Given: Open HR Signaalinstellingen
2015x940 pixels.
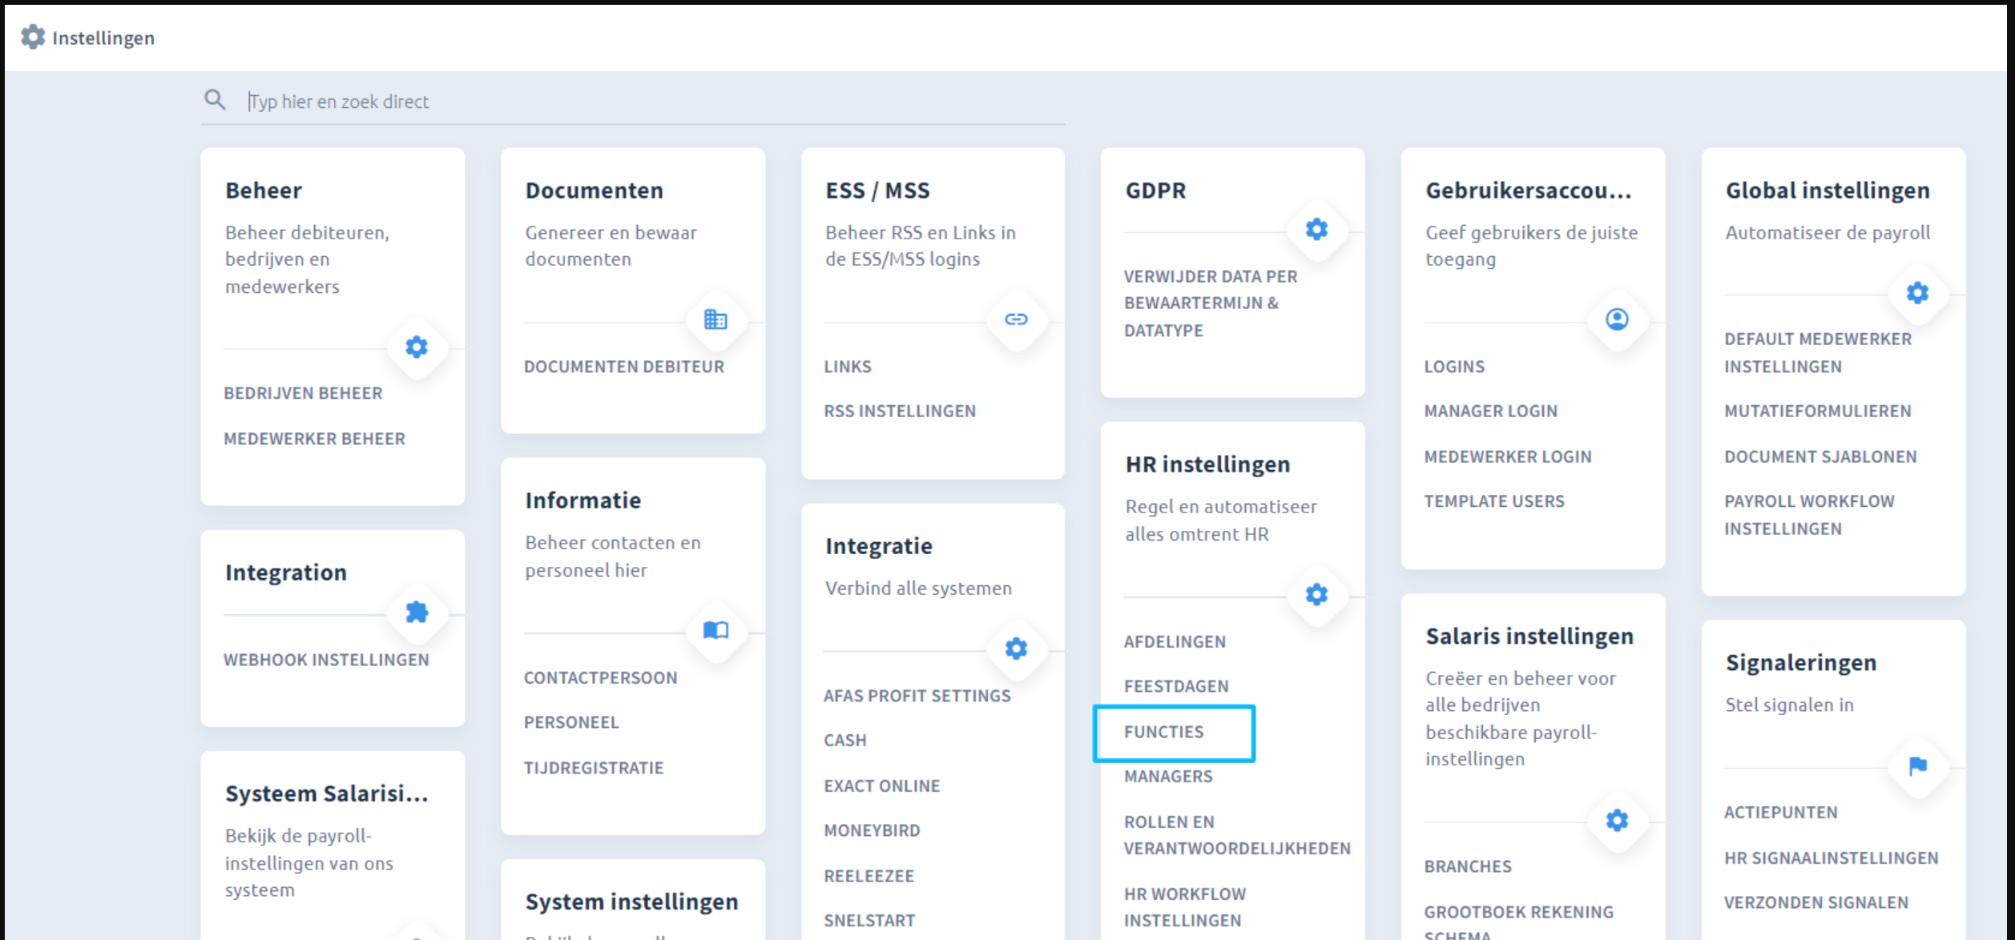Looking at the screenshot, I should pos(1831,858).
